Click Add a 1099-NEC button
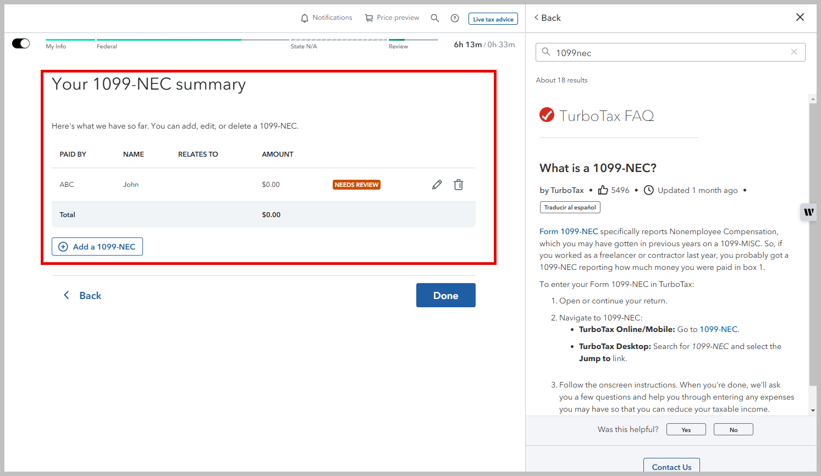 click(97, 247)
